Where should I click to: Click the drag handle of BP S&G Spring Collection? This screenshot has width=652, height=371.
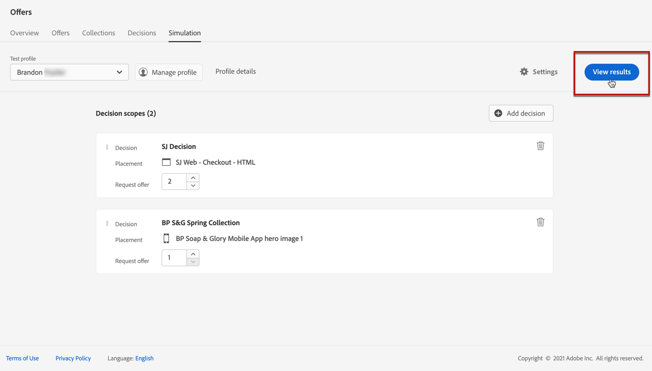(107, 224)
